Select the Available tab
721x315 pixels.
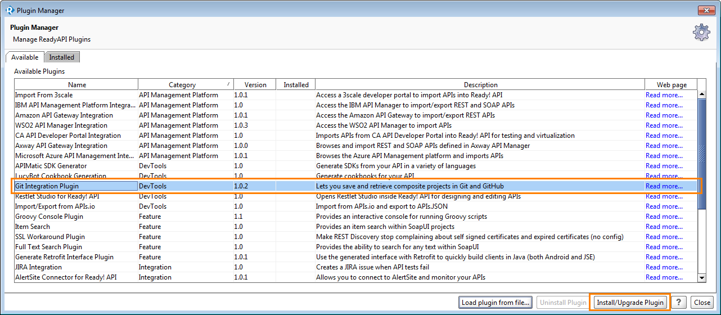tap(25, 57)
